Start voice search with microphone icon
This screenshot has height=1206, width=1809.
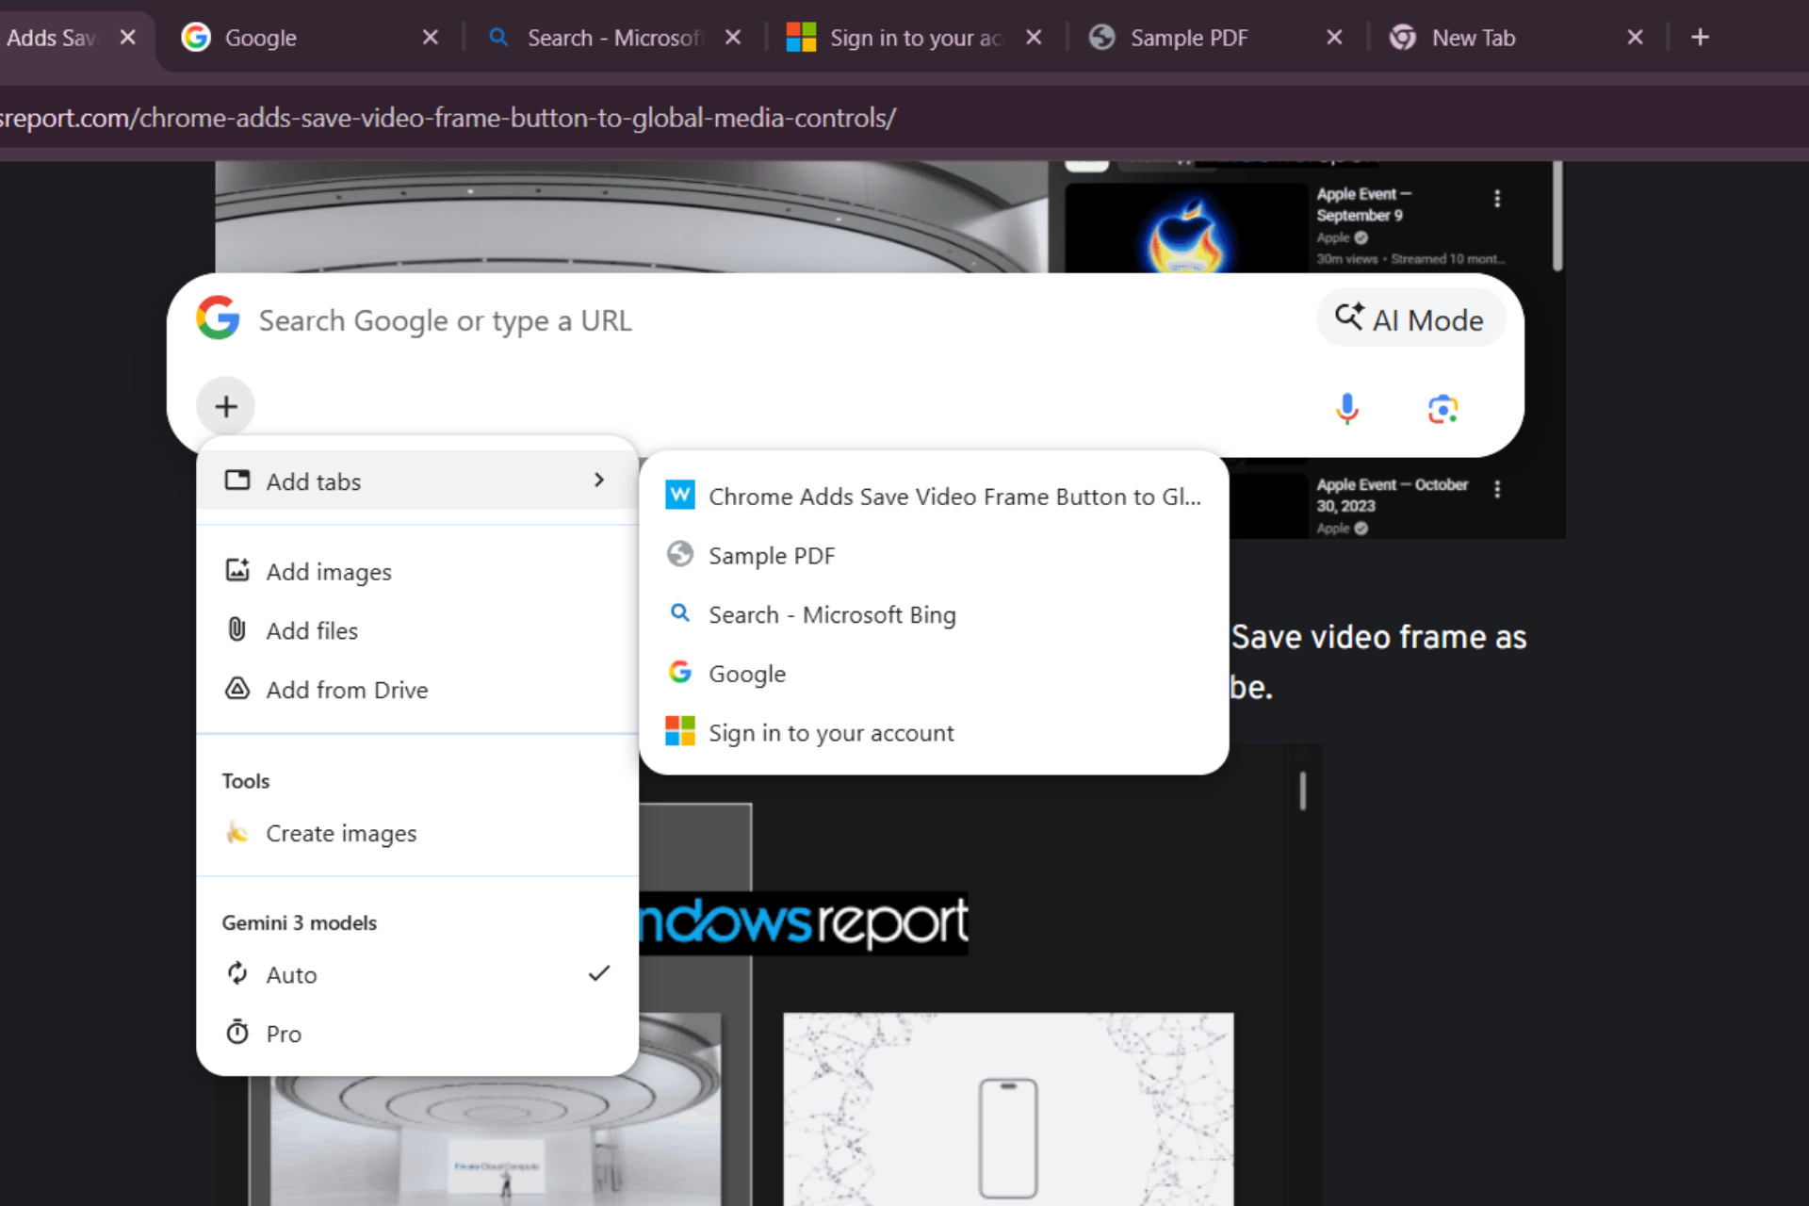click(1347, 409)
